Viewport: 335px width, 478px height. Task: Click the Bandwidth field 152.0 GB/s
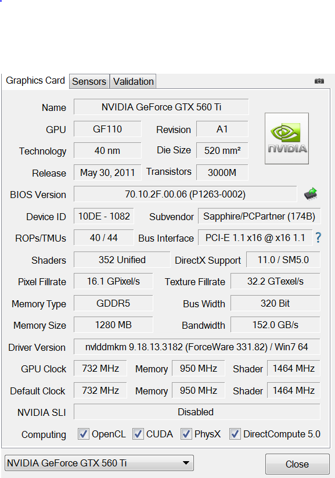[275, 325]
